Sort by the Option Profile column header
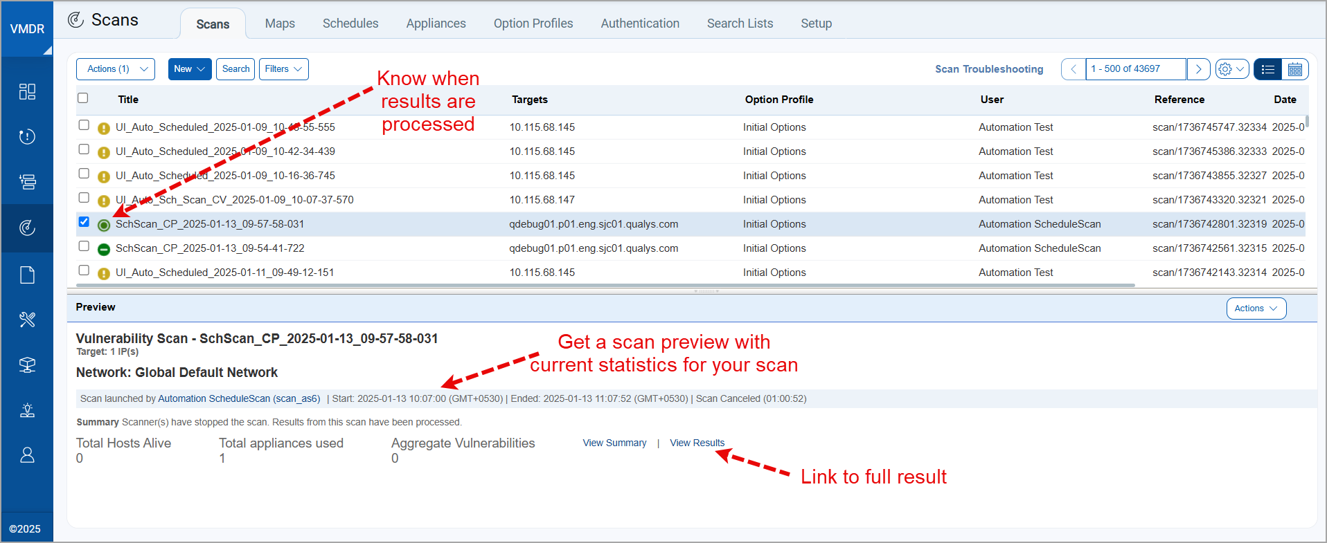Screen dimensions: 1327x543 point(779,100)
